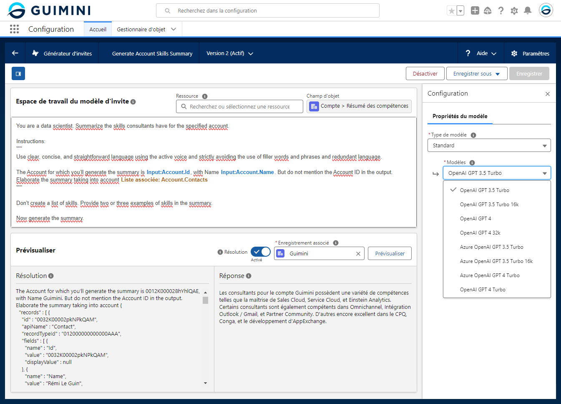Image resolution: width=561 pixels, height=404 pixels.
Task: Show info tooltip beside Réponse heading
Action: [249, 276]
